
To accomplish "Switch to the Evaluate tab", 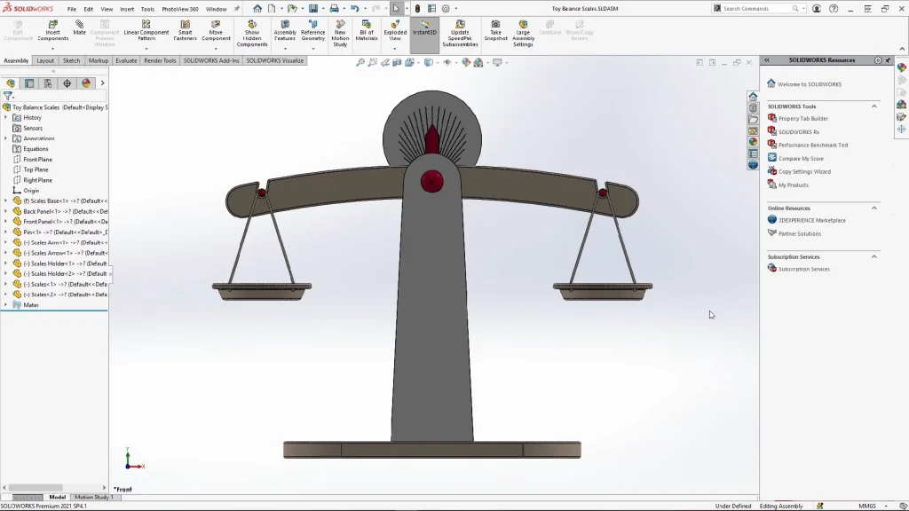I will point(126,61).
